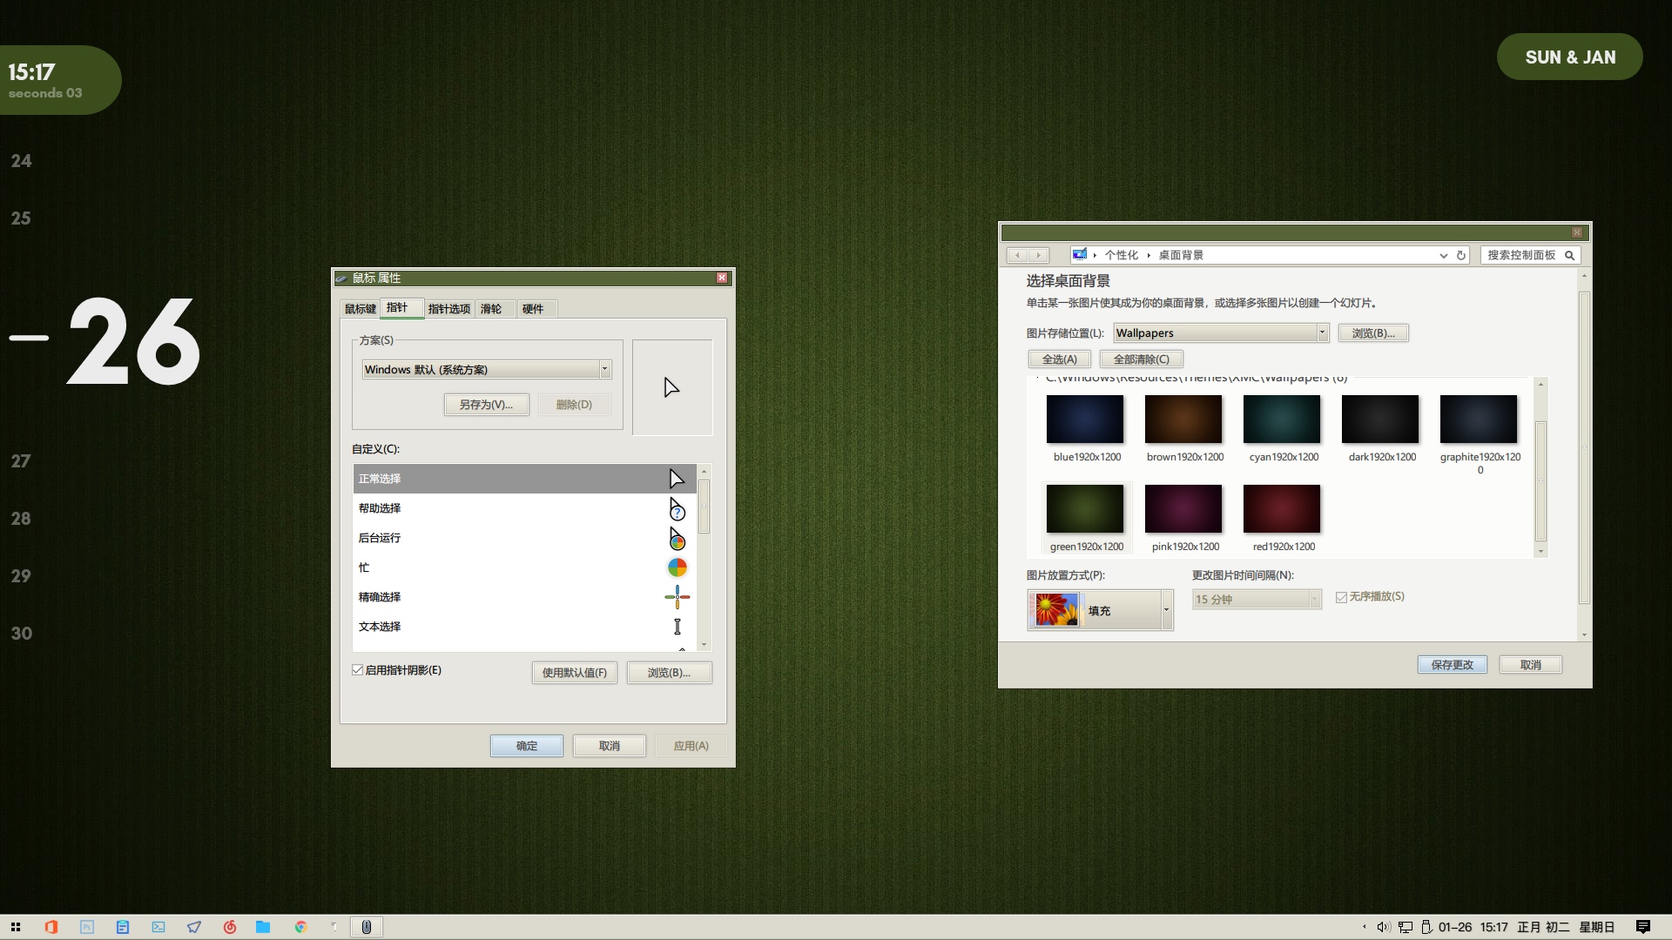The width and height of the screenshot is (1672, 940).
Task: Select the brown1920x1200 wallpaper thumbnail
Action: (x=1183, y=420)
